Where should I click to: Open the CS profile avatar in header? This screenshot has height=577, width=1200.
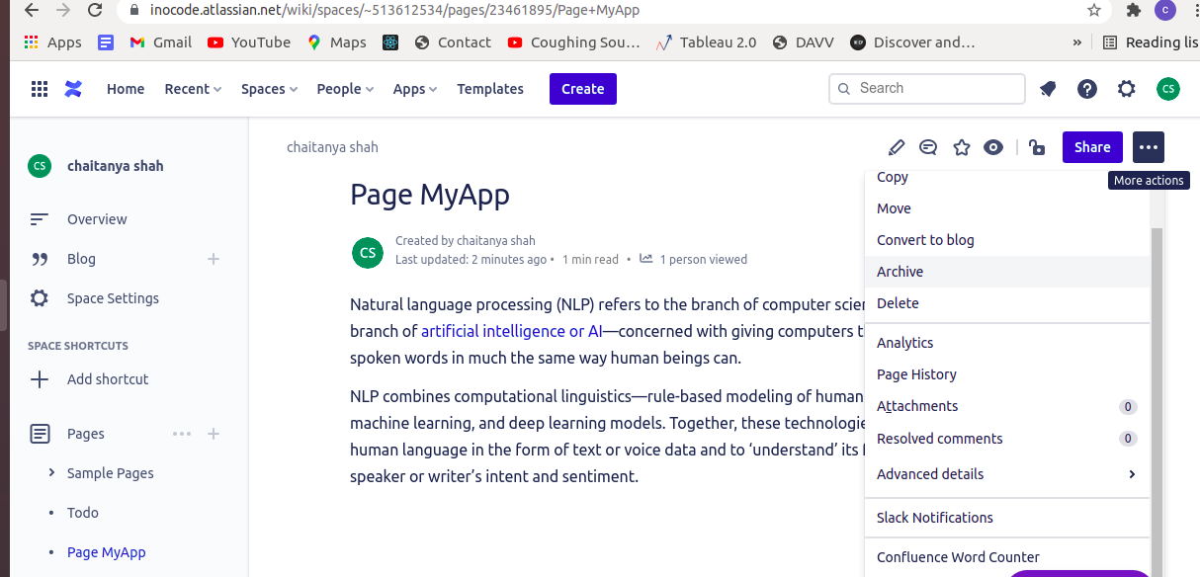click(x=1168, y=89)
